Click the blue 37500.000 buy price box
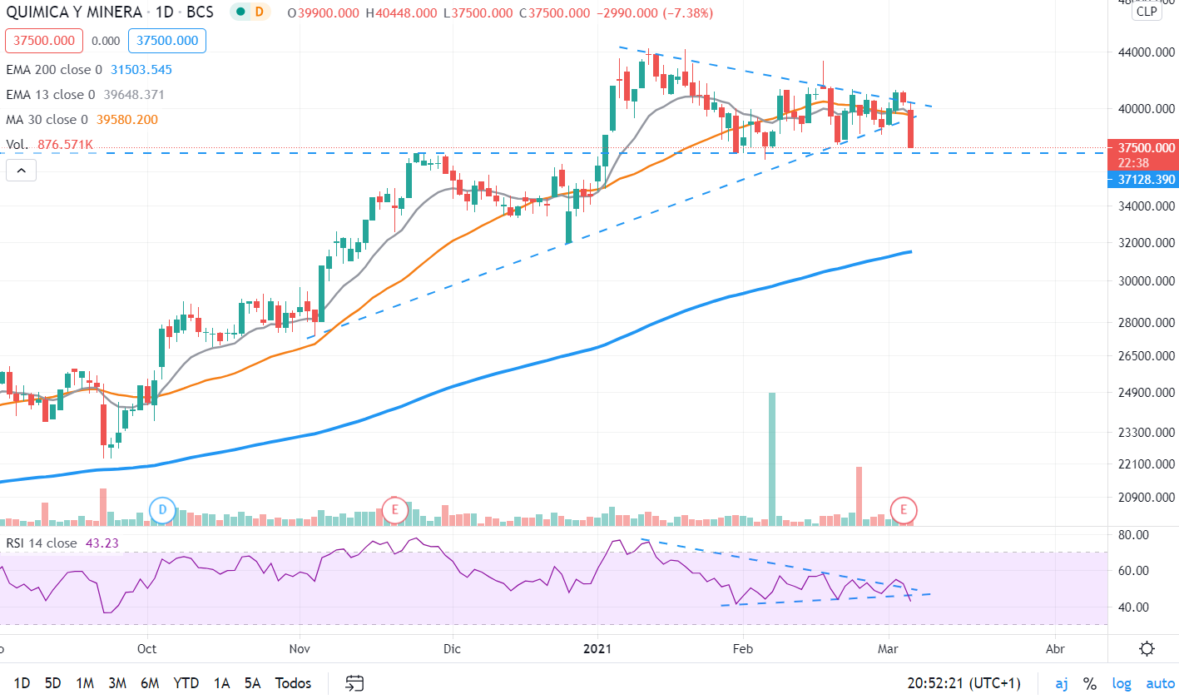The image size is (1179, 699). click(x=167, y=40)
